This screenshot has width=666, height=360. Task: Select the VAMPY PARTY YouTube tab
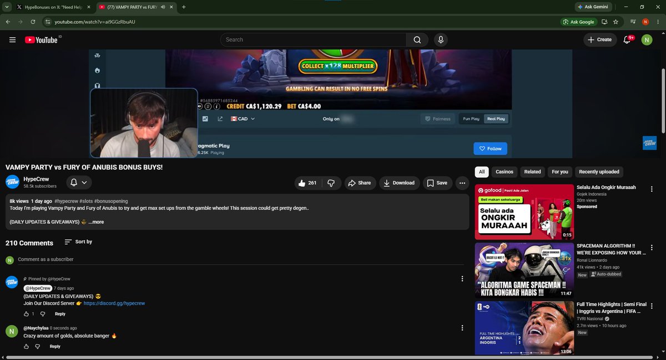137,7
